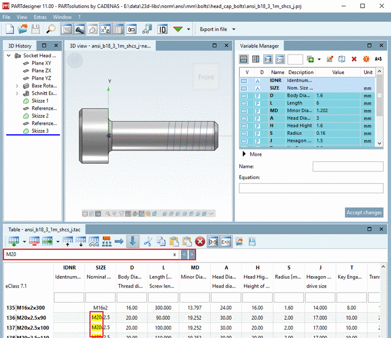Screen dimensions: 391x338
Task: Toggle the [0-9] numeric display button
Action: click(x=213, y=242)
